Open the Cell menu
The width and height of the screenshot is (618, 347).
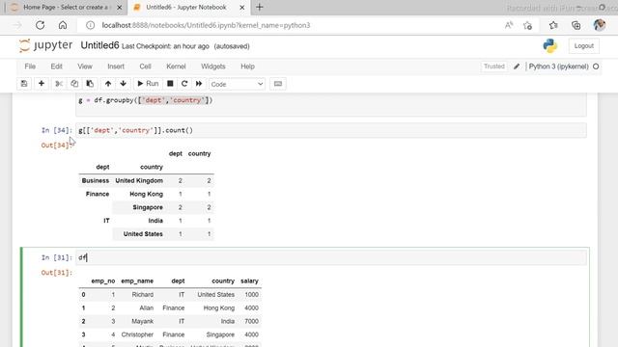coord(145,67)
